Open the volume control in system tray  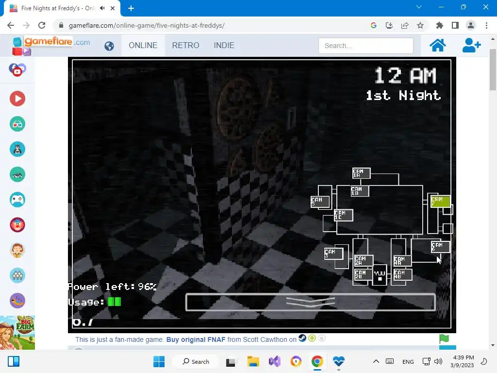[438, 361]
